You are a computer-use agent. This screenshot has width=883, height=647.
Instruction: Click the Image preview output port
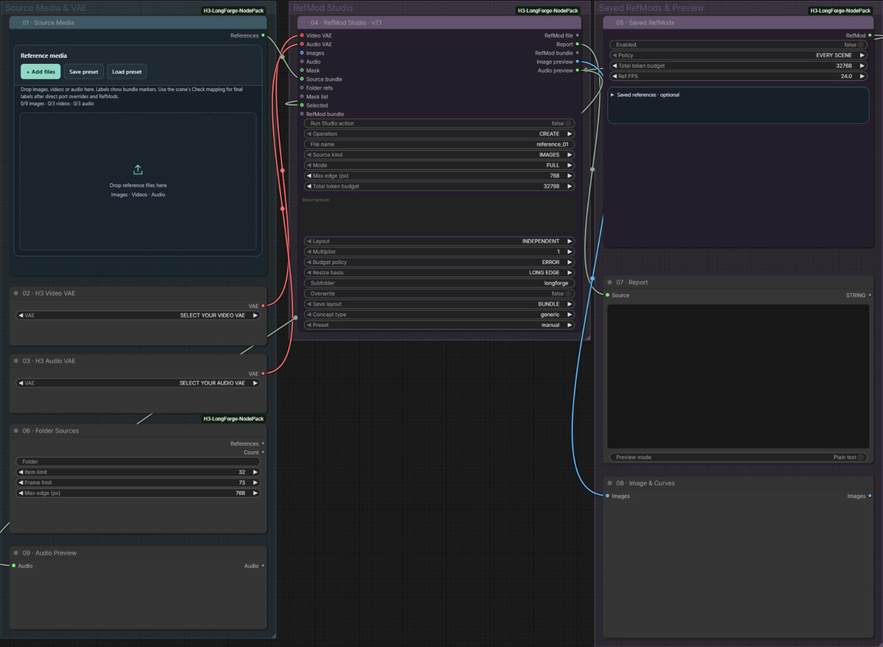(x=578, y=62)
